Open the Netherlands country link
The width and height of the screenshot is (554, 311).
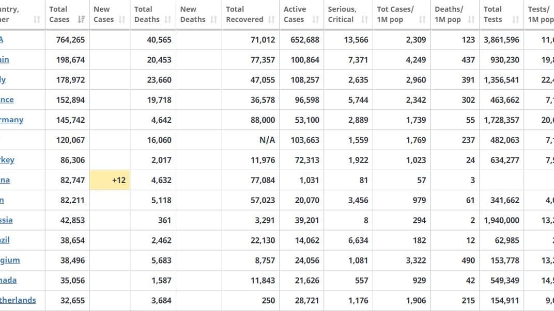18,300
